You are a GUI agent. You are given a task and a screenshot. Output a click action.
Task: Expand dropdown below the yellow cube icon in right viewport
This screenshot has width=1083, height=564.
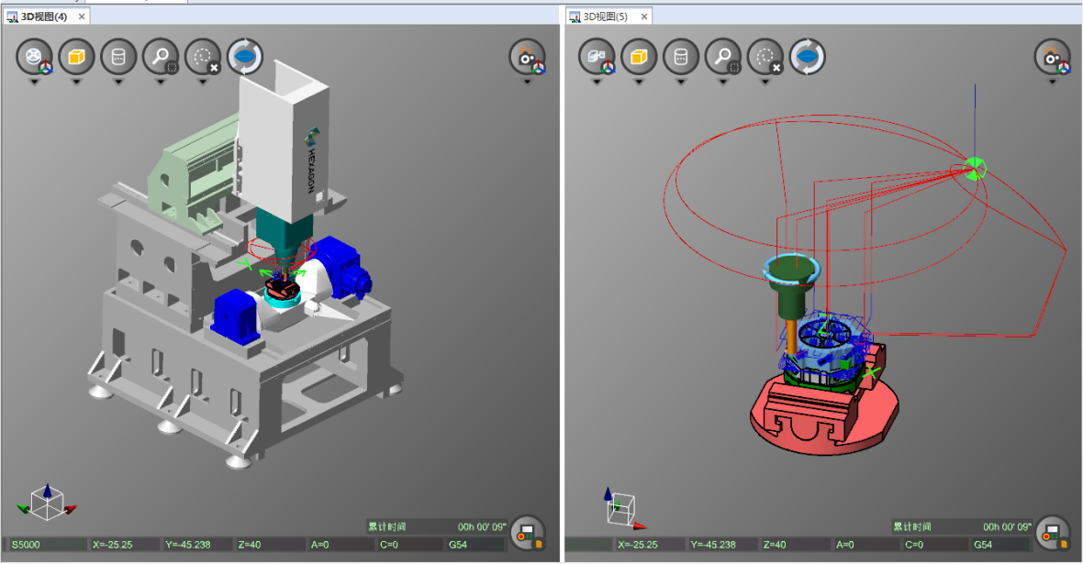pos(638,82)
